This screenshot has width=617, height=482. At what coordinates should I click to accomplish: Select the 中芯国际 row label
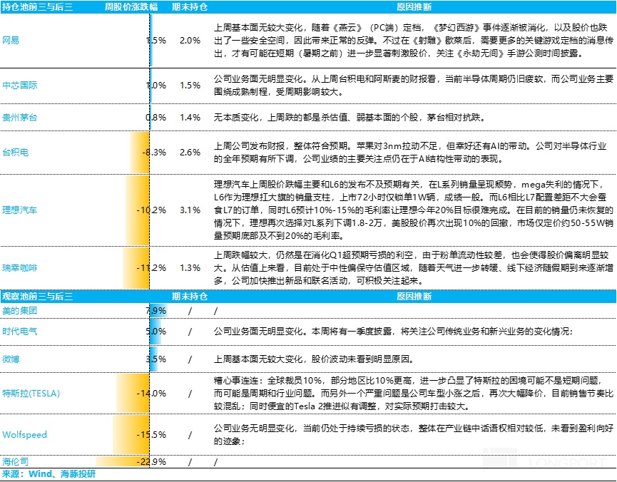click(x=20, y=85)
